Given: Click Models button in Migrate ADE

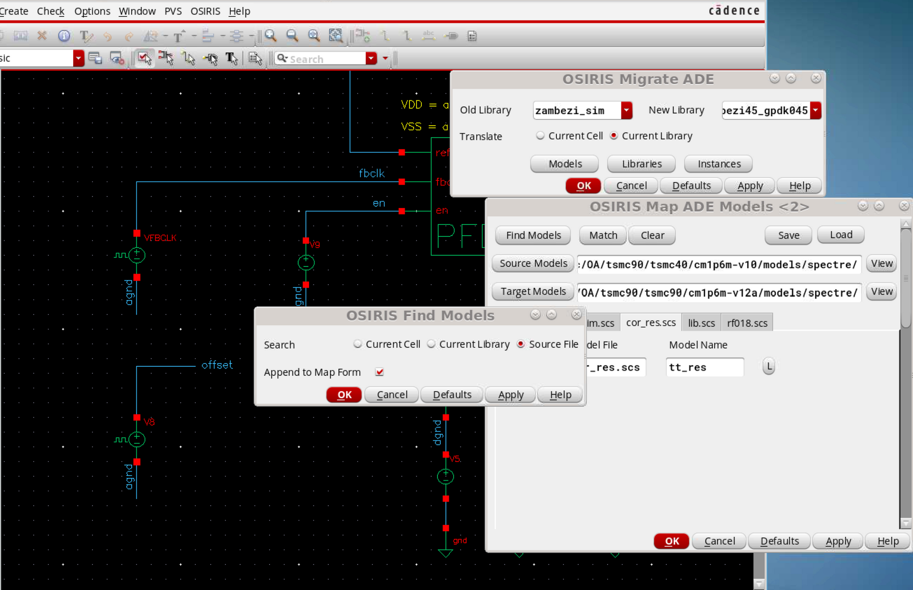Looking at the screenshot, I should (x=565, y=164).
